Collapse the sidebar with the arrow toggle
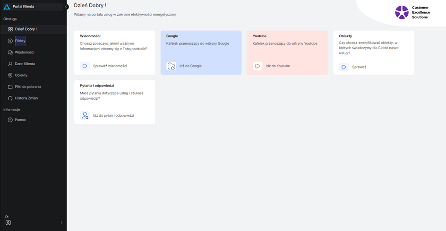Viewport: 446px width, 231px height. pos(67,7)
